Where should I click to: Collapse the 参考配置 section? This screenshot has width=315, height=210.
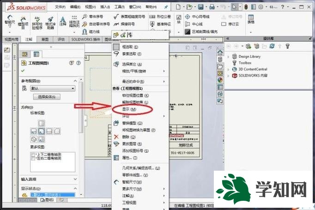coord(75,81)
